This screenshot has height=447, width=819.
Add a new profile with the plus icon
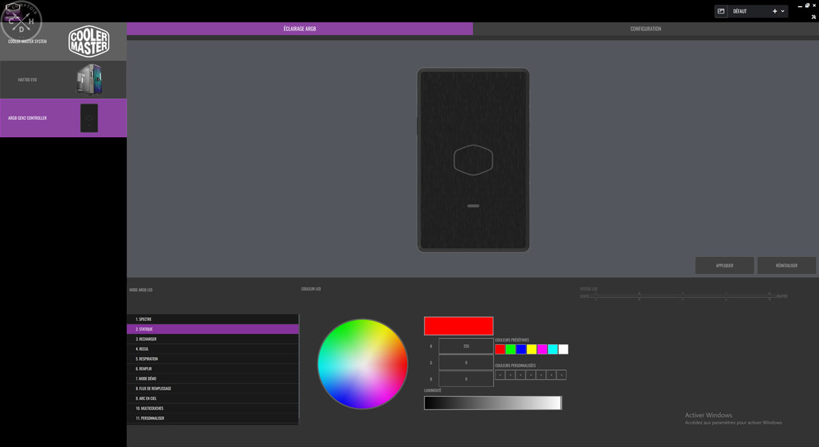pyautogui.click(x=775, y=11)
